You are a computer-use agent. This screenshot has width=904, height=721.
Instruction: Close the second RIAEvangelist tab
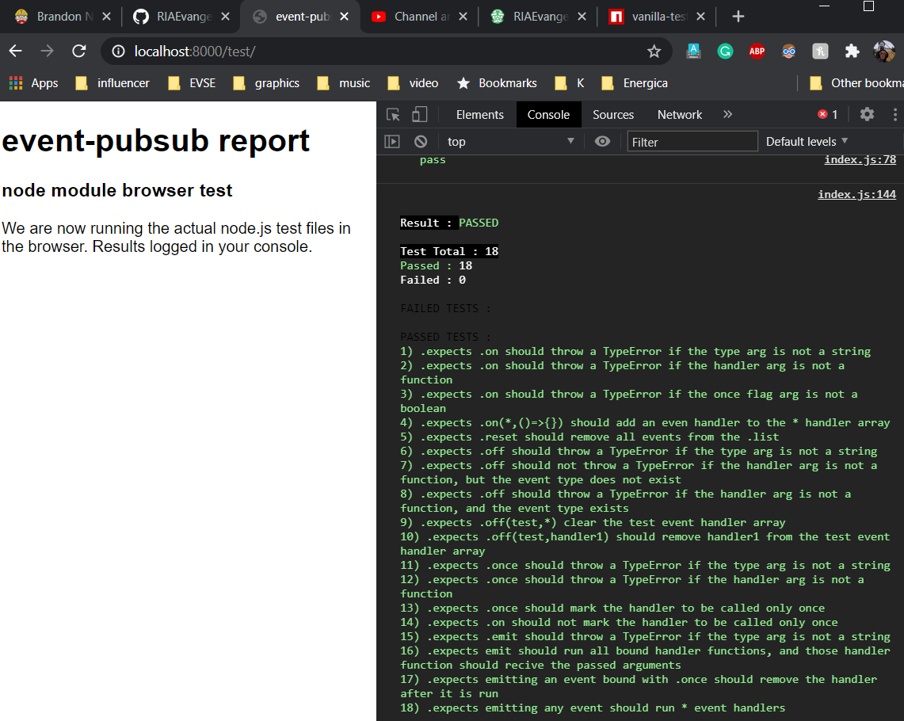tap(582, 17)
